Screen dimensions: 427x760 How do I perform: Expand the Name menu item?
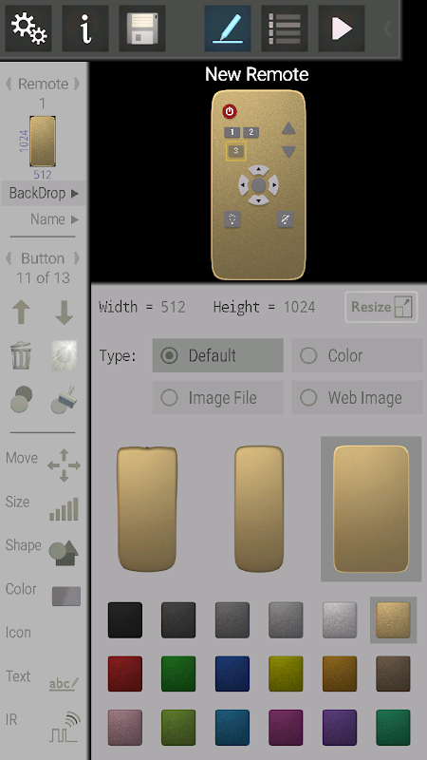tap(54, 219)
